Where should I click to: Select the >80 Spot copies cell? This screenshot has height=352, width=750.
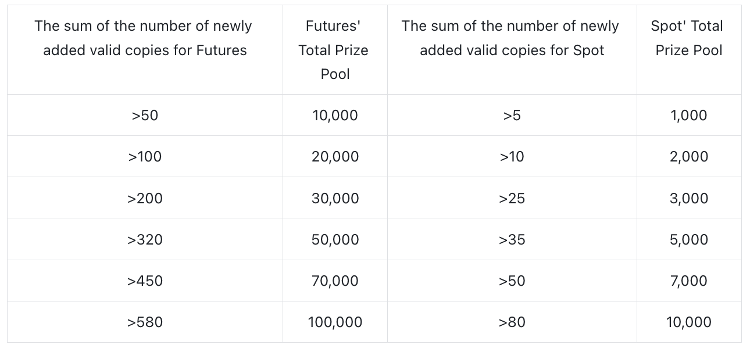[x=512, y=322]
